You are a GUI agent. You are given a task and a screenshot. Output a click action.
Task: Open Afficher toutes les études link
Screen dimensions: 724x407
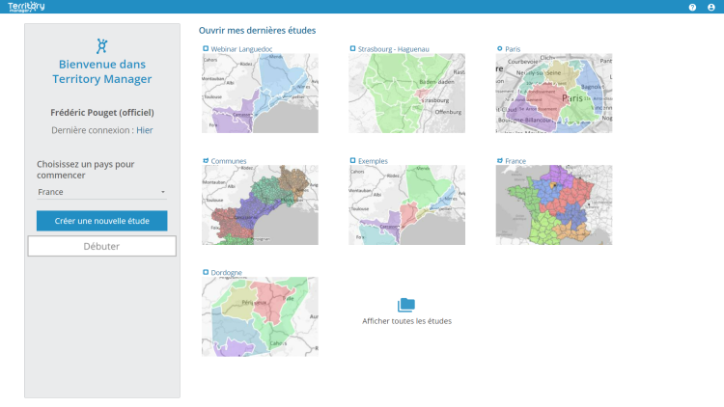[406, 321]
